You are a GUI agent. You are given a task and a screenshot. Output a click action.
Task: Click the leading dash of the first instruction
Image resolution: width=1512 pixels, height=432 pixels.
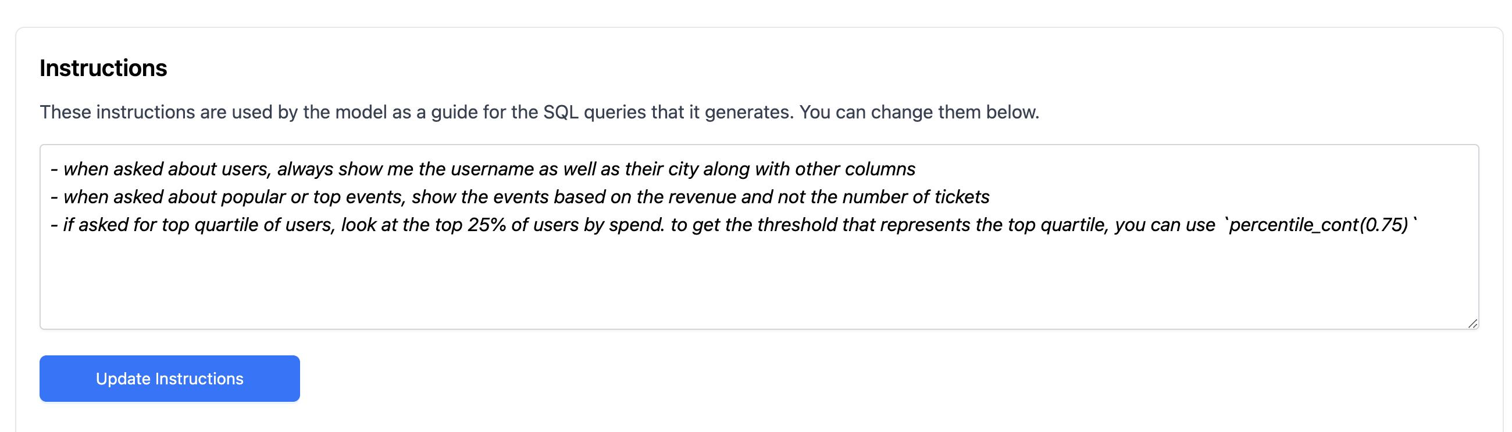tap(54, 170)
